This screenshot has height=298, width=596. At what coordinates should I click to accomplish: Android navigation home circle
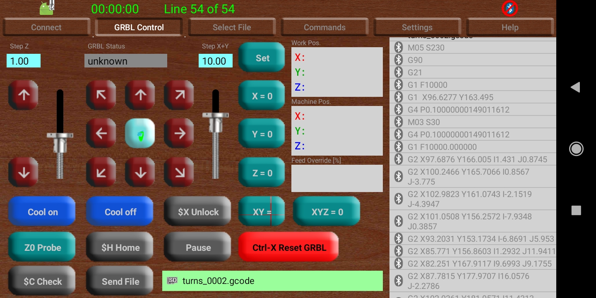tap(576, 149)
